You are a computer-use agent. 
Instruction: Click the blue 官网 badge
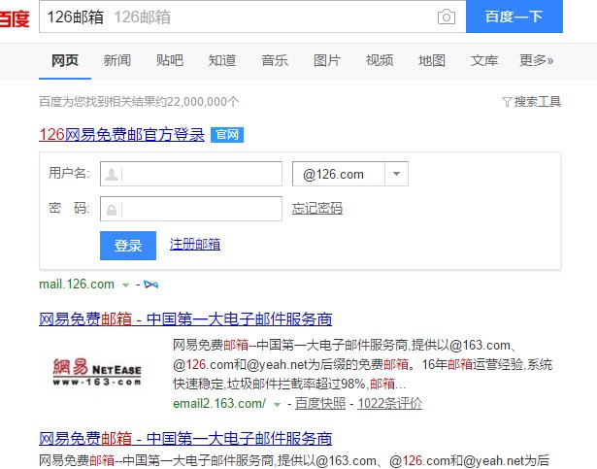(227, 135)
